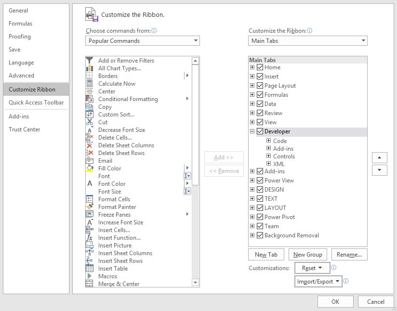
Task: Uncheck the Page Layout checkbox
Action: 260,86
